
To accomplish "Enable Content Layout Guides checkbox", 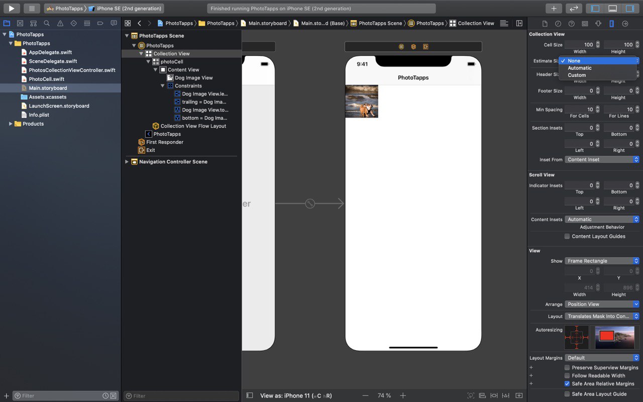I will point(567,236).
